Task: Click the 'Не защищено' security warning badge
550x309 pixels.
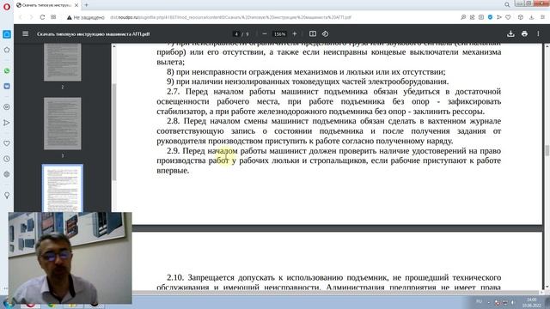Action: point(86,17)
